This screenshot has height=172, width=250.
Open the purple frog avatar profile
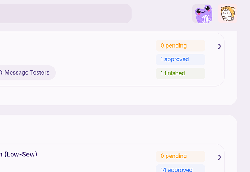point(202,14)
